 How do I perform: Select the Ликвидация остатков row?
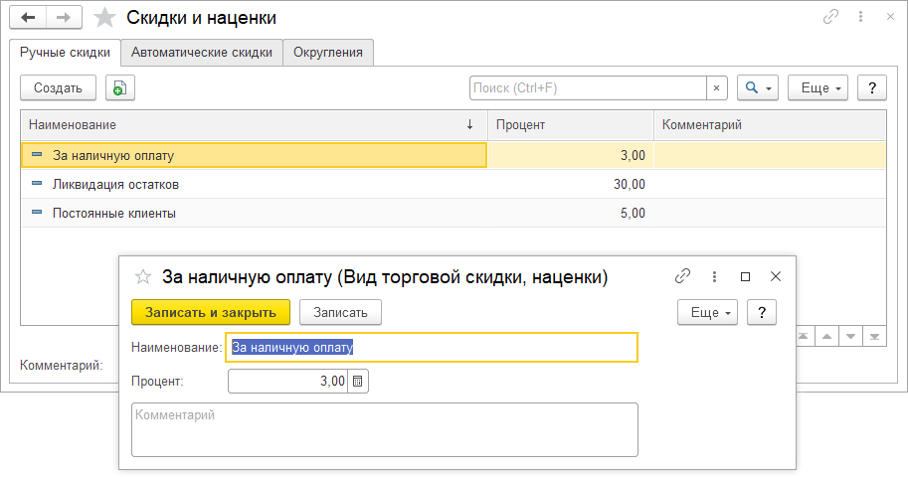click(116, 185)
